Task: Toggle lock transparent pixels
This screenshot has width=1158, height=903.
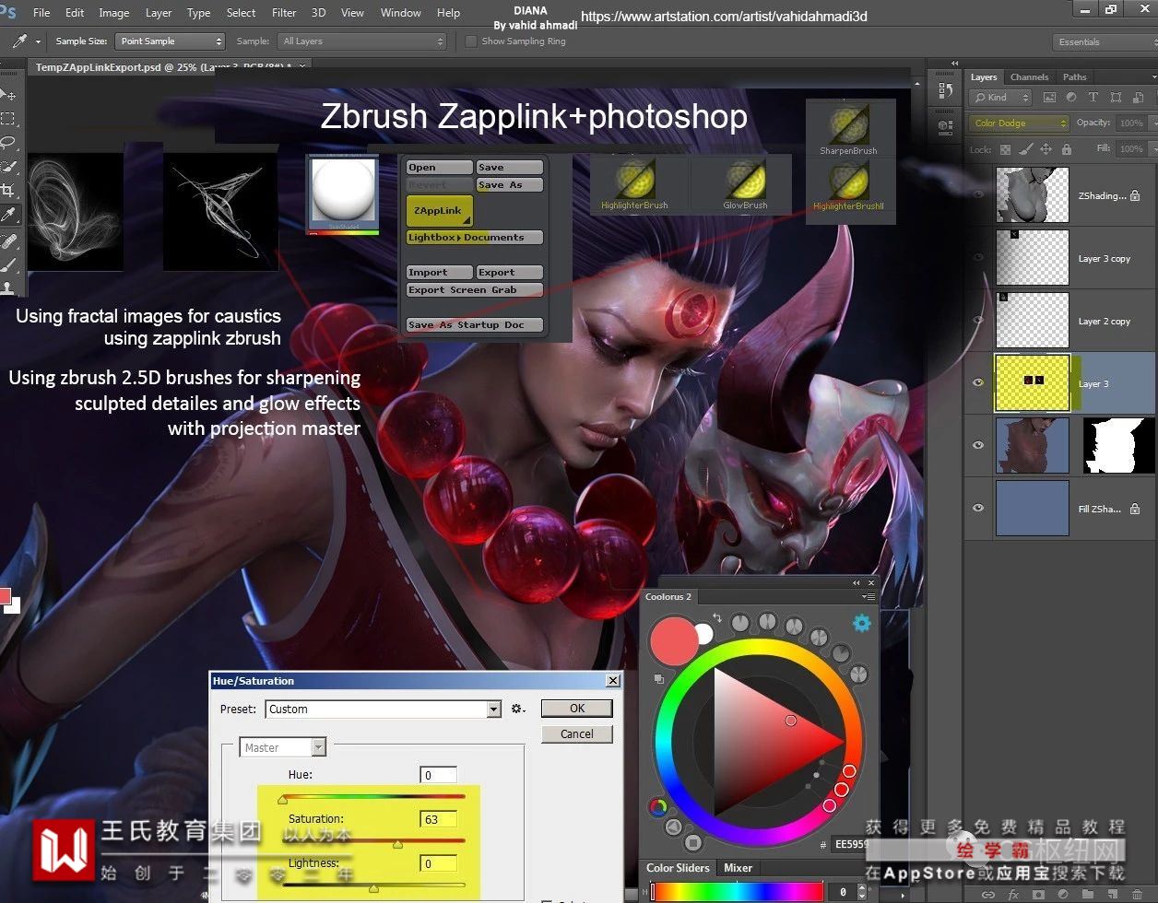Action: click(x=1006, y=148)
